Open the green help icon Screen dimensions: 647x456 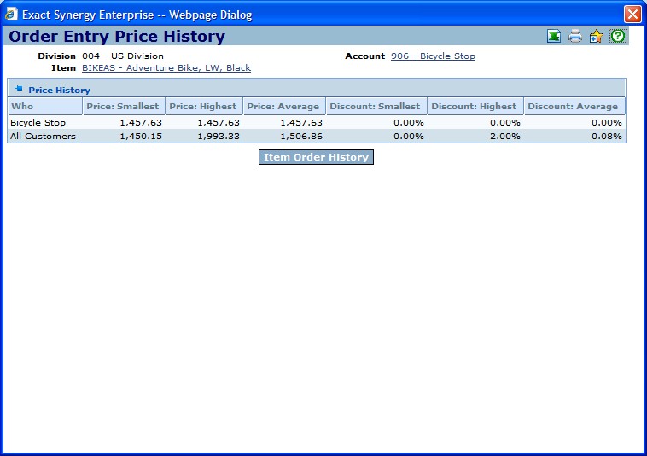(x=617, y=36)
